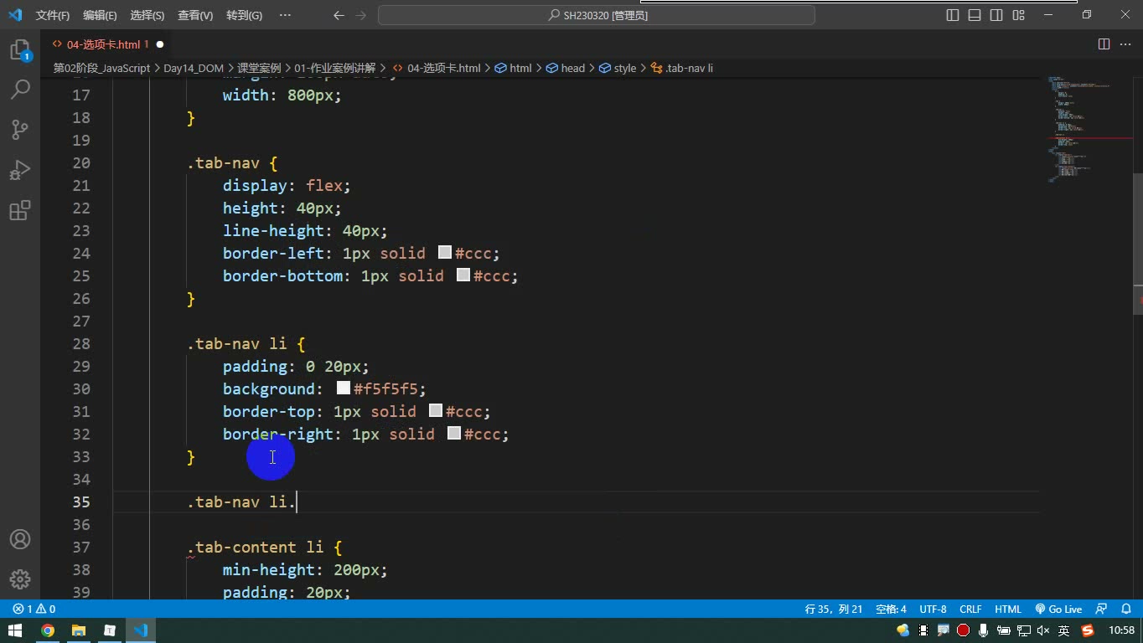Change language mode HTML in status bar
This screenshot has height=643, width=1143.
[1008, 609]
